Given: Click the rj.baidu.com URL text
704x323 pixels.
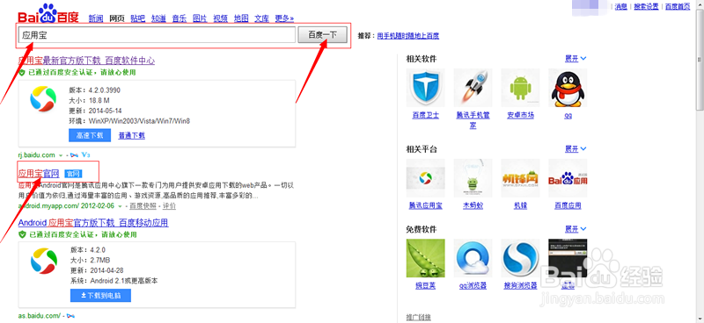Looking at the screenshot, I should click(x=37, y=155).
